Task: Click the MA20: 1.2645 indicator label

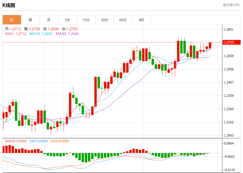Action: [67, 34]
